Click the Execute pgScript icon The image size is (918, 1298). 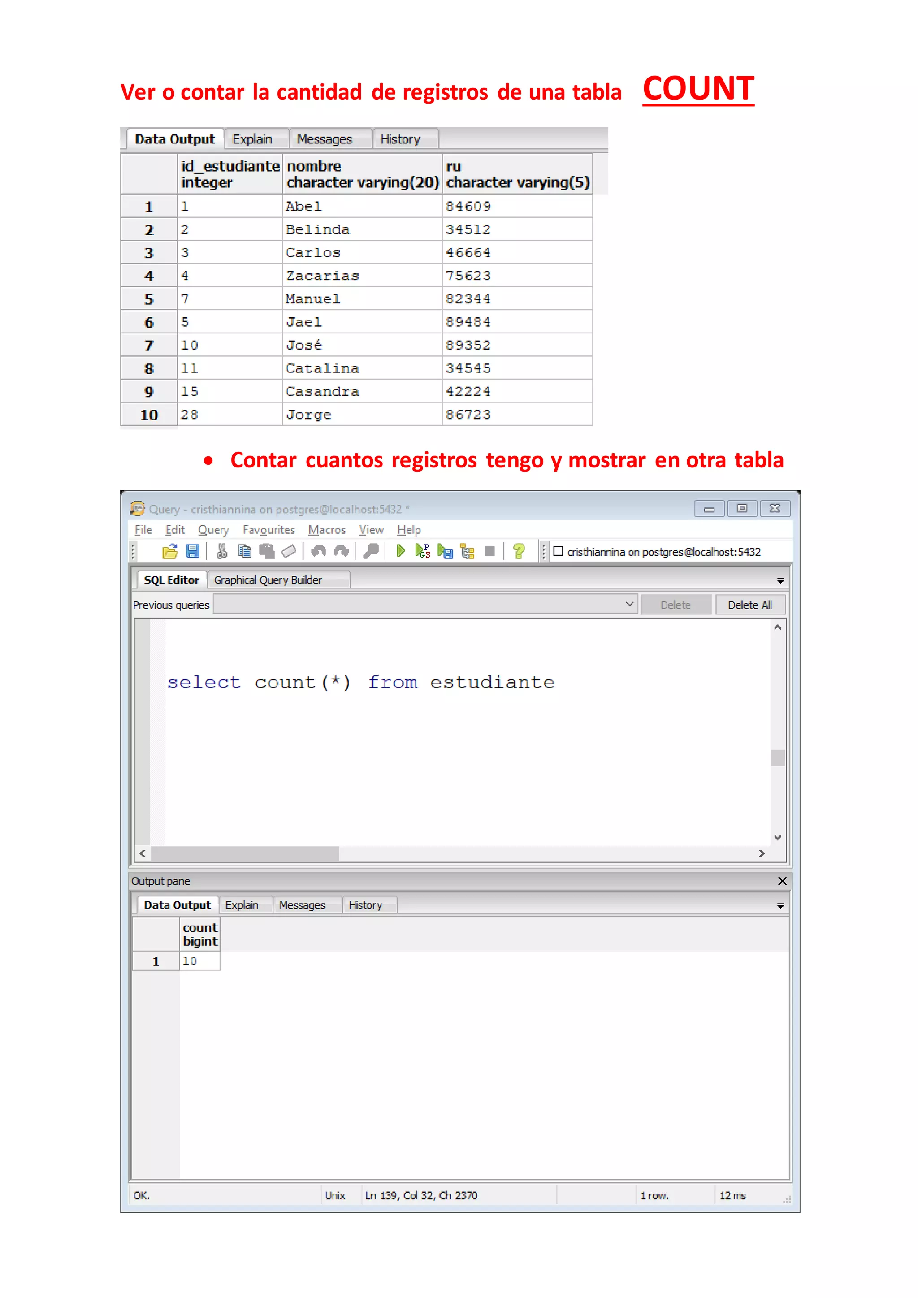tap(422, 551)
